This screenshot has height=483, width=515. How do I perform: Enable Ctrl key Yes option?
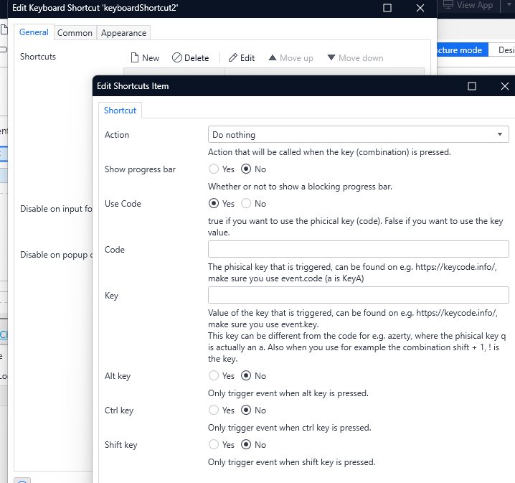(214, 411)
